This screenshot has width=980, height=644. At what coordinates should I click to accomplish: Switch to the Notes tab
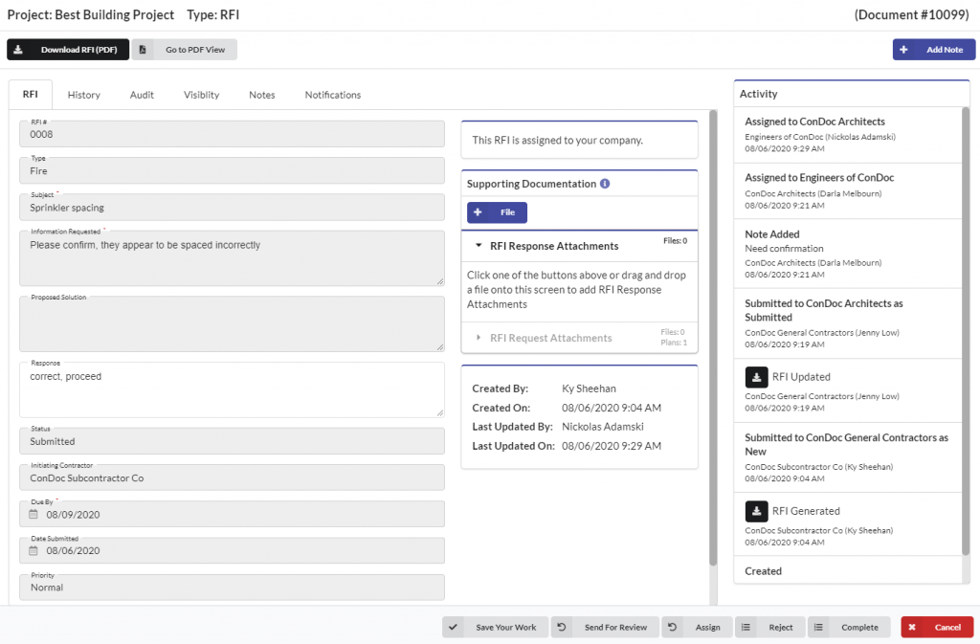(x=262, y=95)
